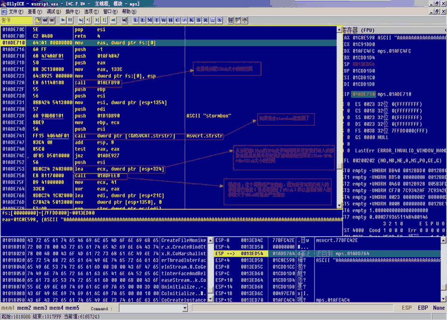Open the Memory map via the M button

coord(150,20)
